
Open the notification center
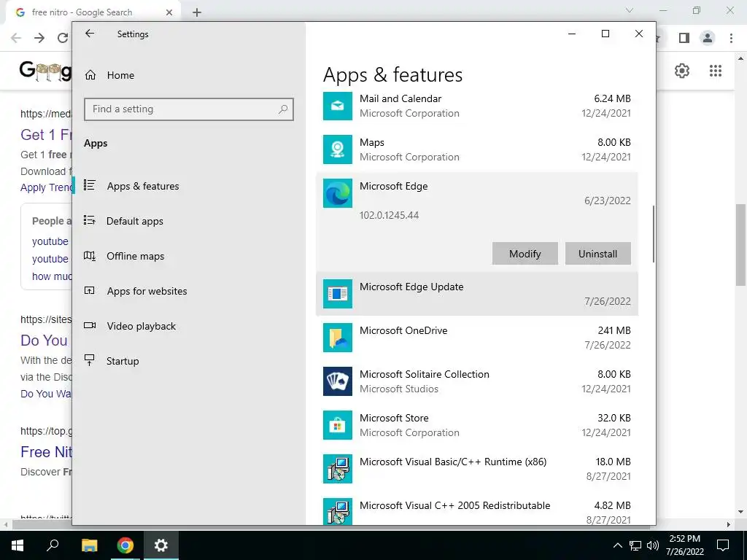(723, 545)
